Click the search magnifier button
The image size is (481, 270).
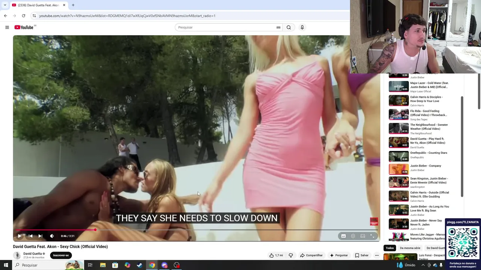pyautogui.click(x=289, y=27)
